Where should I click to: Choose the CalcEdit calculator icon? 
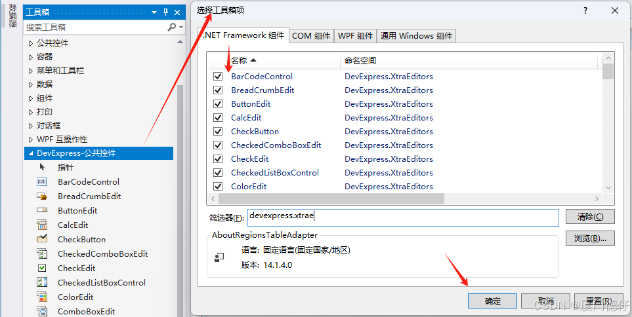coord(41,225)
